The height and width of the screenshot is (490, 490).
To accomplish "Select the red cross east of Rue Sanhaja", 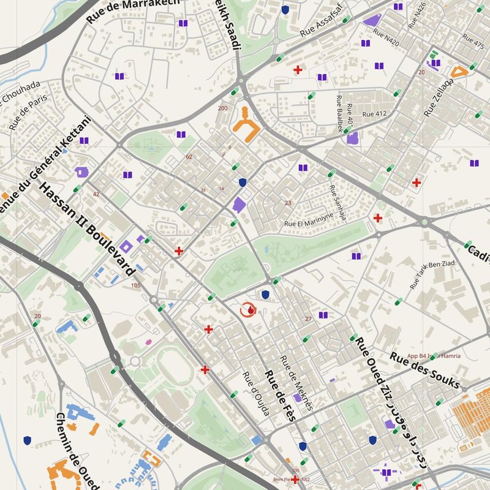I will [x=378, y=218].
